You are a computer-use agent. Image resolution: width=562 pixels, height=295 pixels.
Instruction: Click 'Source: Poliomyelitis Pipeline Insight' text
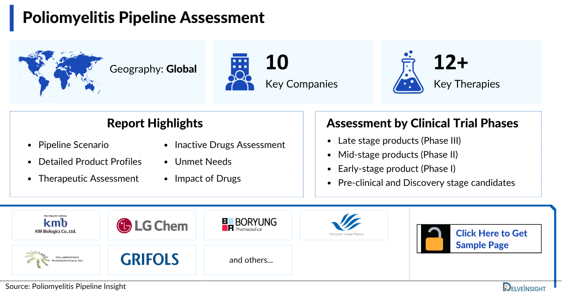(x=66, y=286)
